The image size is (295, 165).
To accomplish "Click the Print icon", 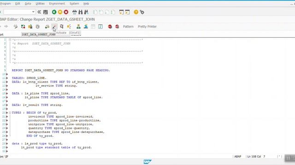I will (75, 12).
